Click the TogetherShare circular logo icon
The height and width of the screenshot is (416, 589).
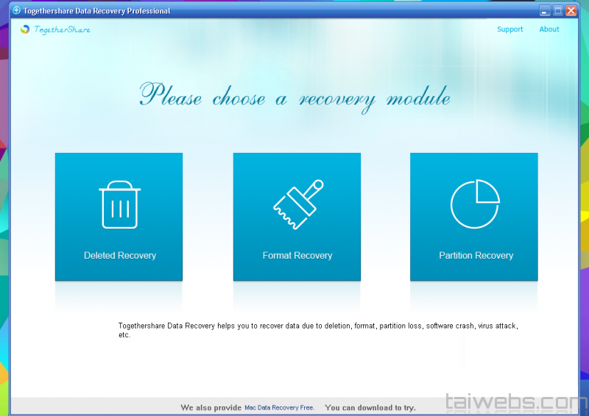pyautogui.click(x=25, y=29)
